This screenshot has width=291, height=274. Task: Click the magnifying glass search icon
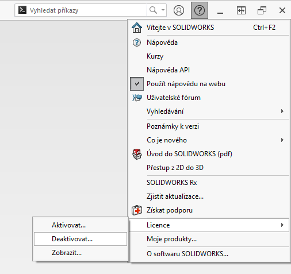[x=153, y=10]
